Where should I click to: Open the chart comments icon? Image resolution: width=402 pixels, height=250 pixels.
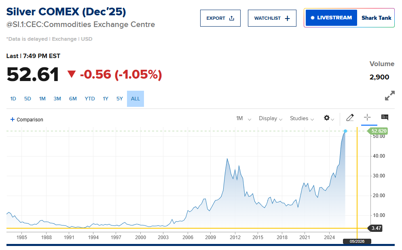(x=385, y=117)
